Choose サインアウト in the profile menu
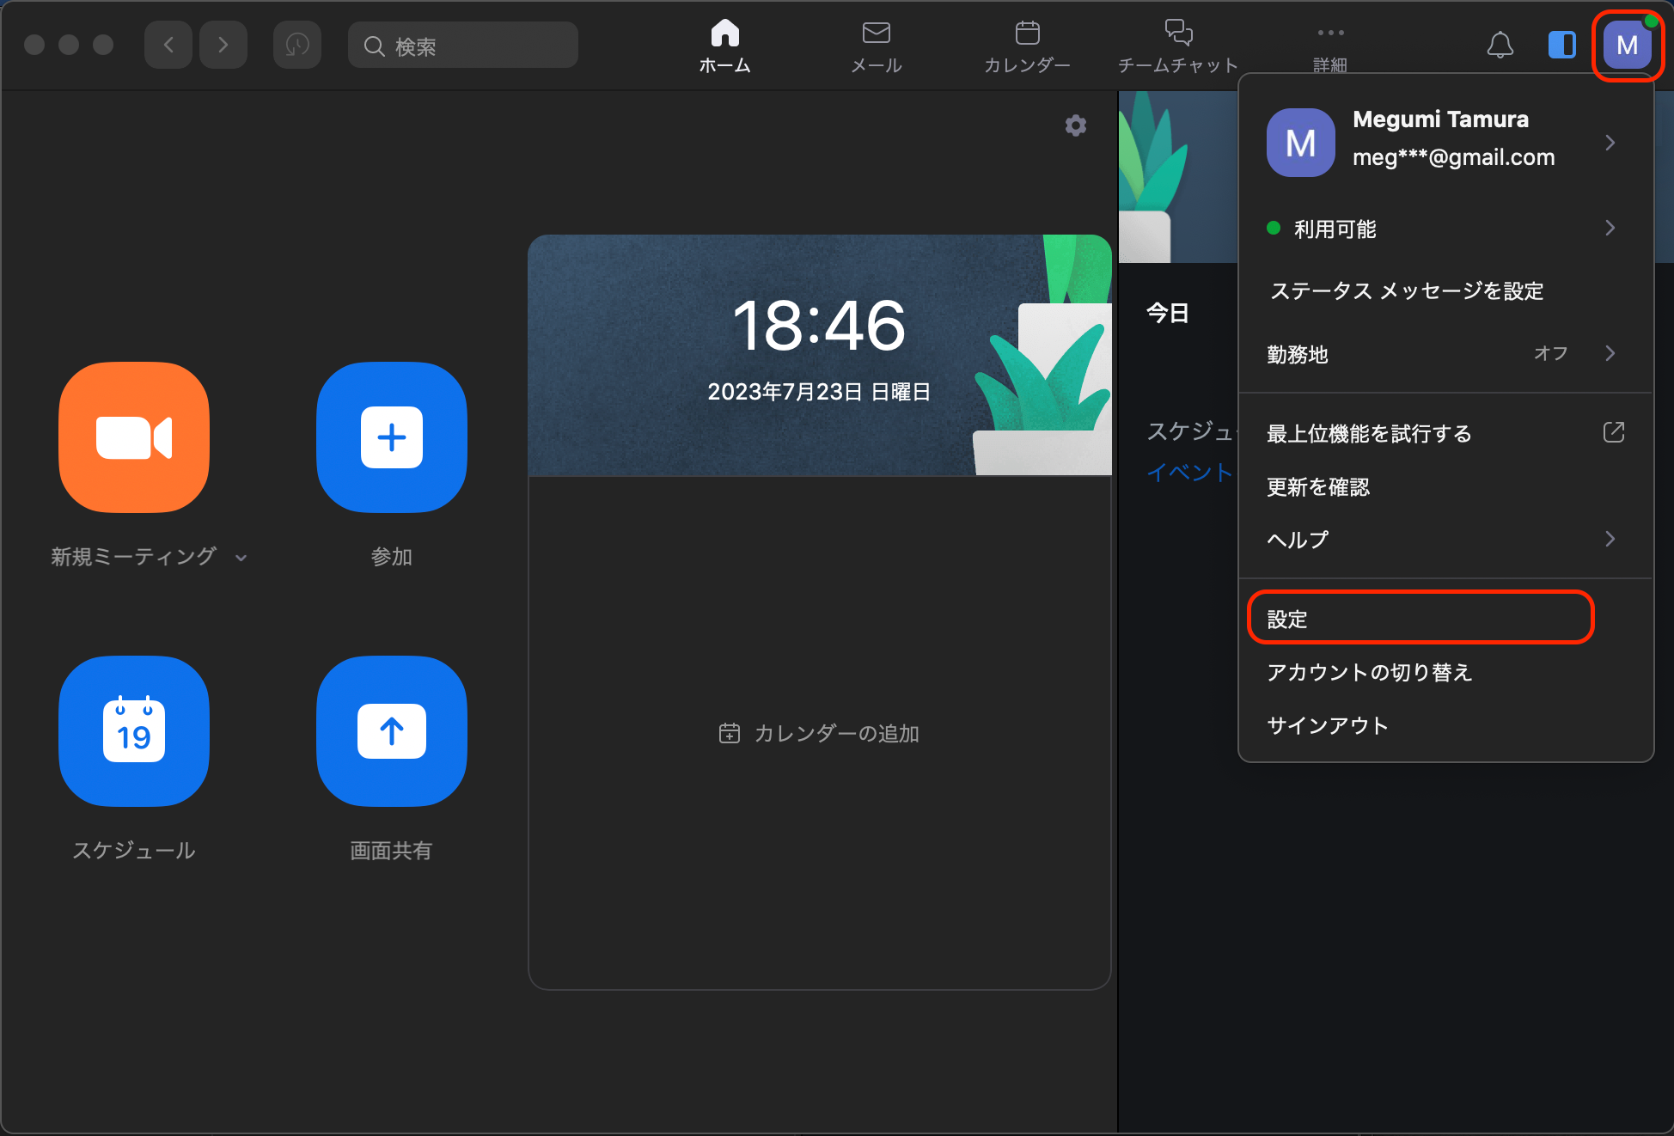Image resolution: width=1674 pixels, height=1136 pixels. [1327, 725]
